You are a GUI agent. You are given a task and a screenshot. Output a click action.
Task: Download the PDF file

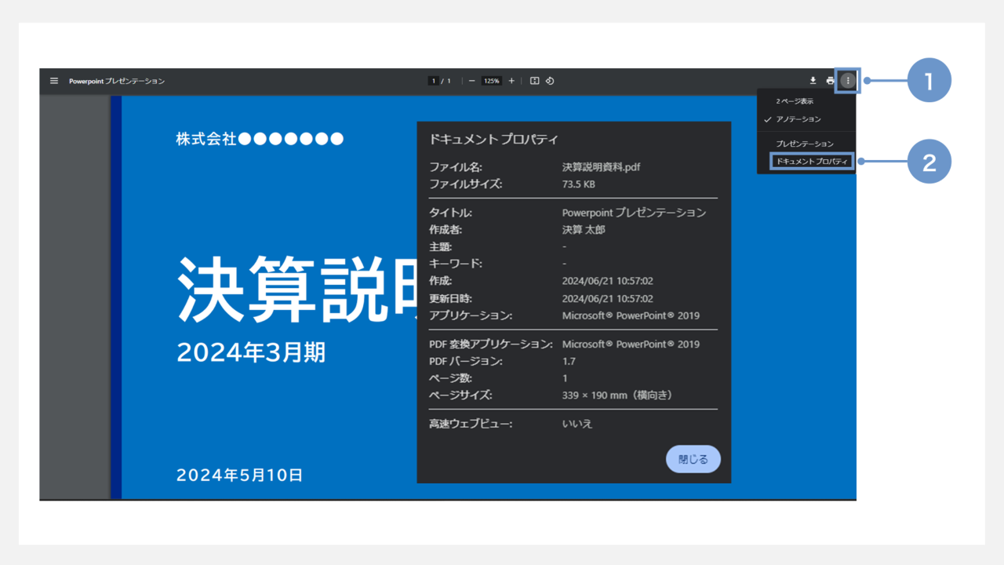pos(813,81)
